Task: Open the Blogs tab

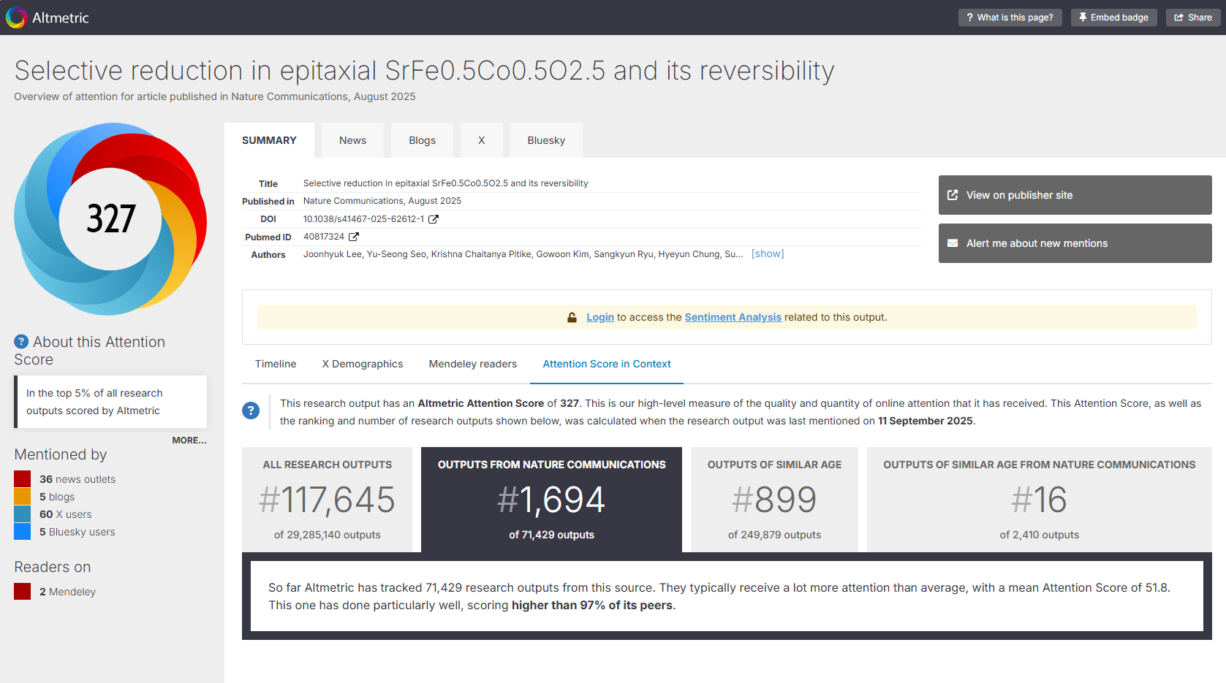Action: (x=422, y=140)
